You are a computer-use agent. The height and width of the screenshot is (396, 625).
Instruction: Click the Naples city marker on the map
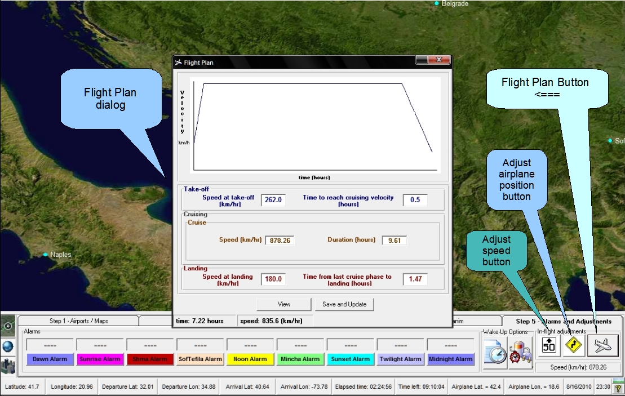(46, 254)
